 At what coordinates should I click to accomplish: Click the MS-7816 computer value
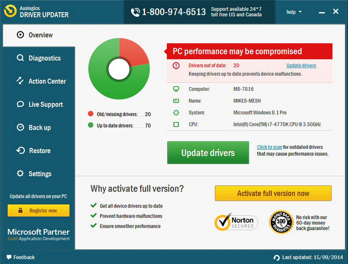pyautogui.click(x=243, y=89)
